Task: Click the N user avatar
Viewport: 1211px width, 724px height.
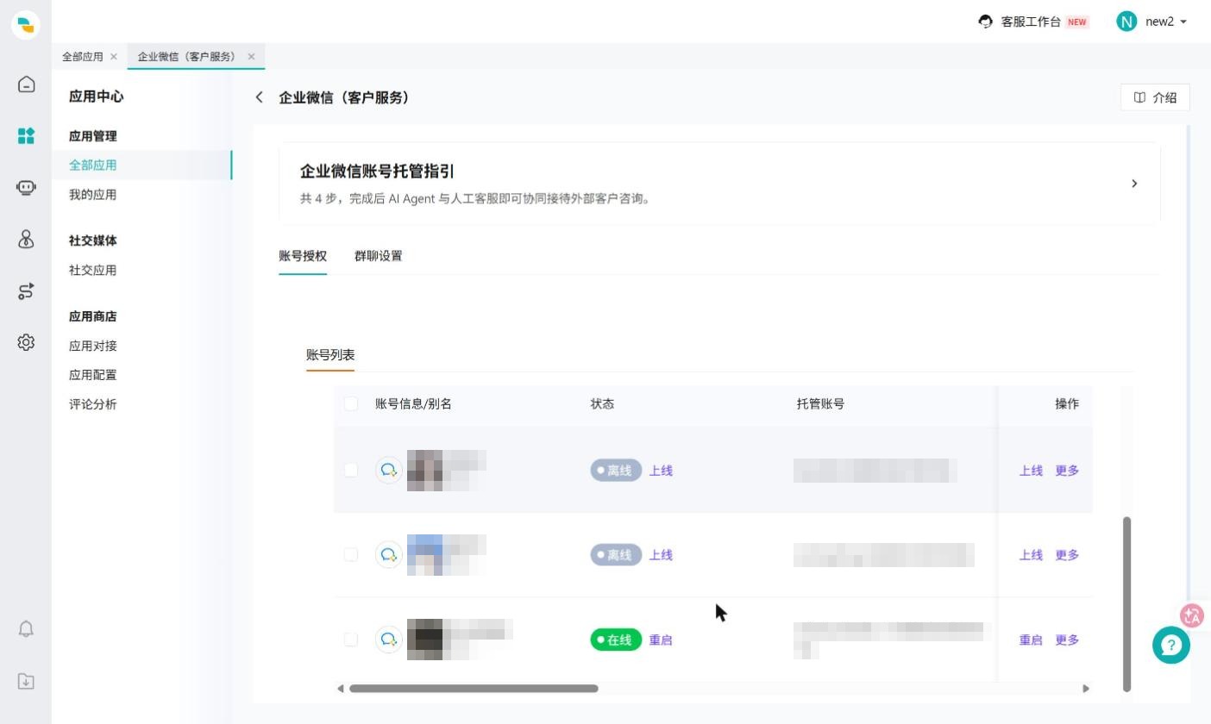Action: coord(1126,22)
